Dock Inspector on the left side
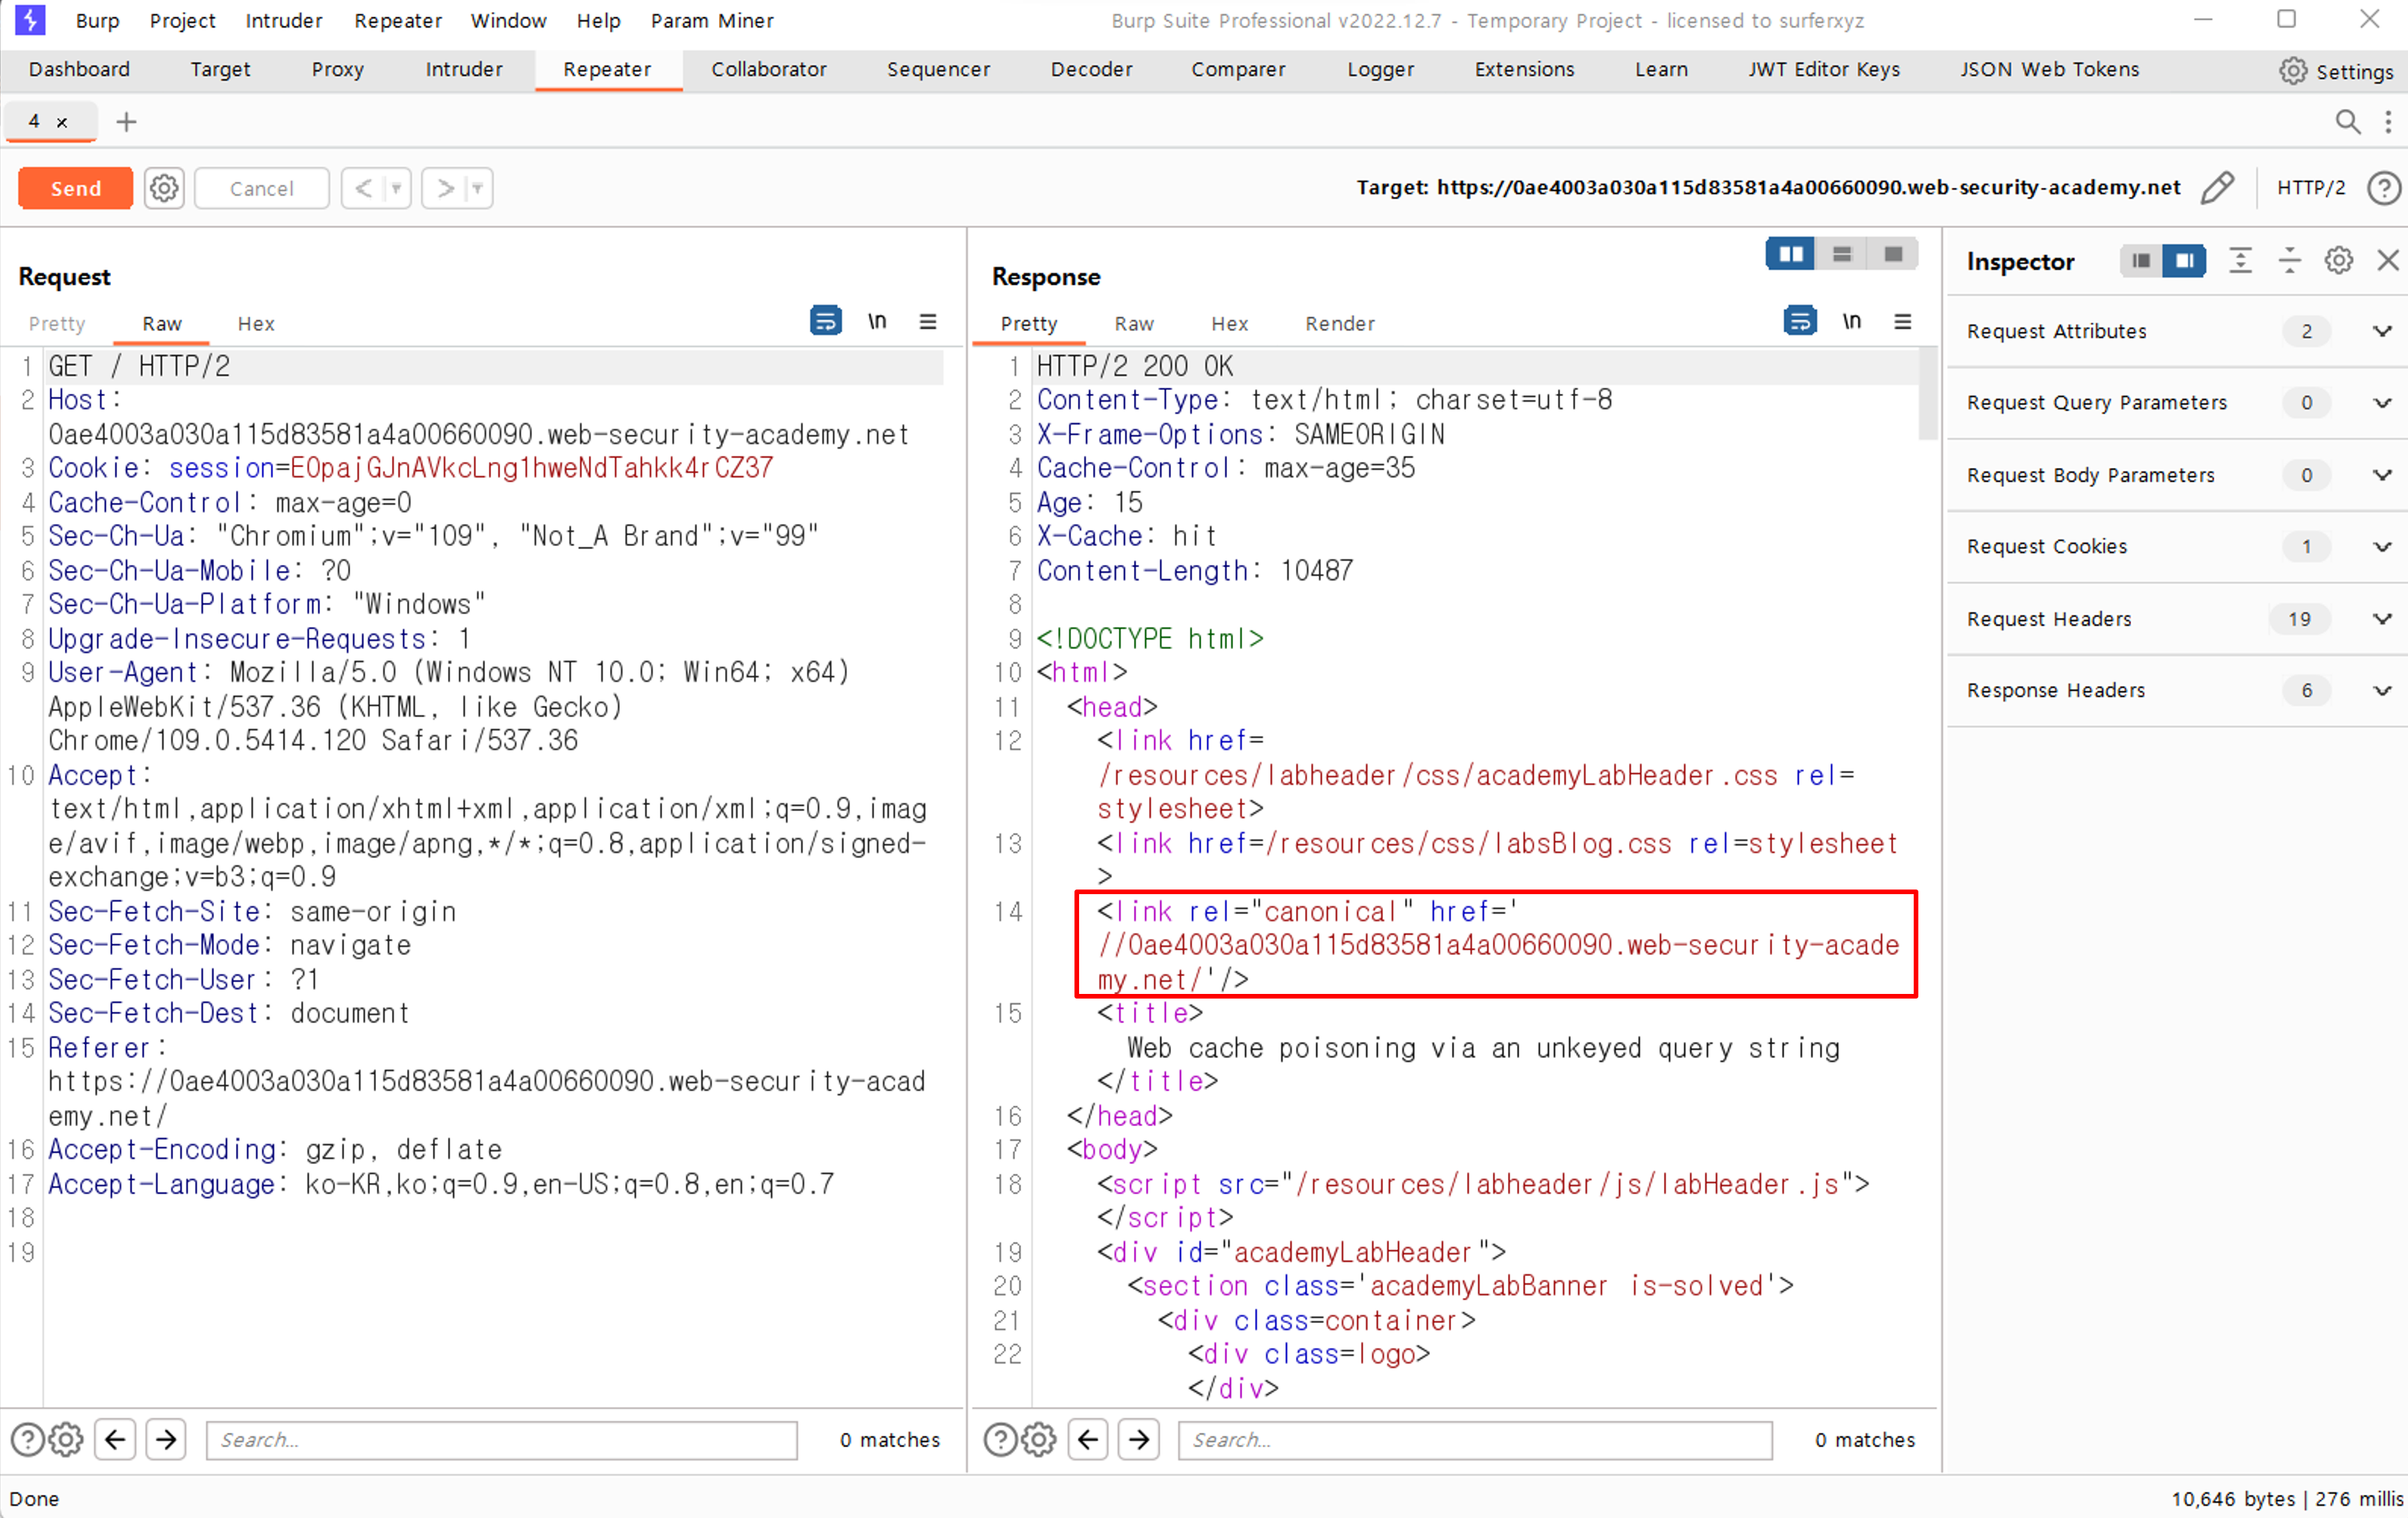Viewport: 2408px width, 1518px height. [x=2140, y=261]
